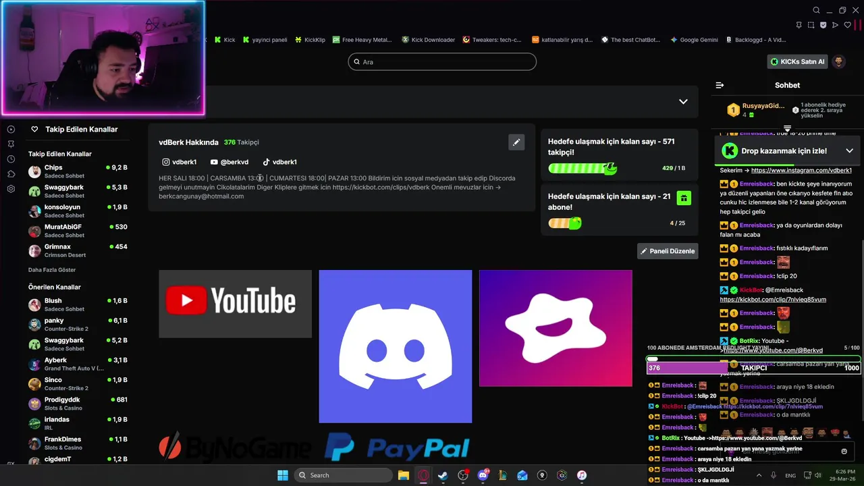This screenshot has height=486, width=864.
Task: Click the puzzle extensions icon in sidebar
Action: (11, 173)
